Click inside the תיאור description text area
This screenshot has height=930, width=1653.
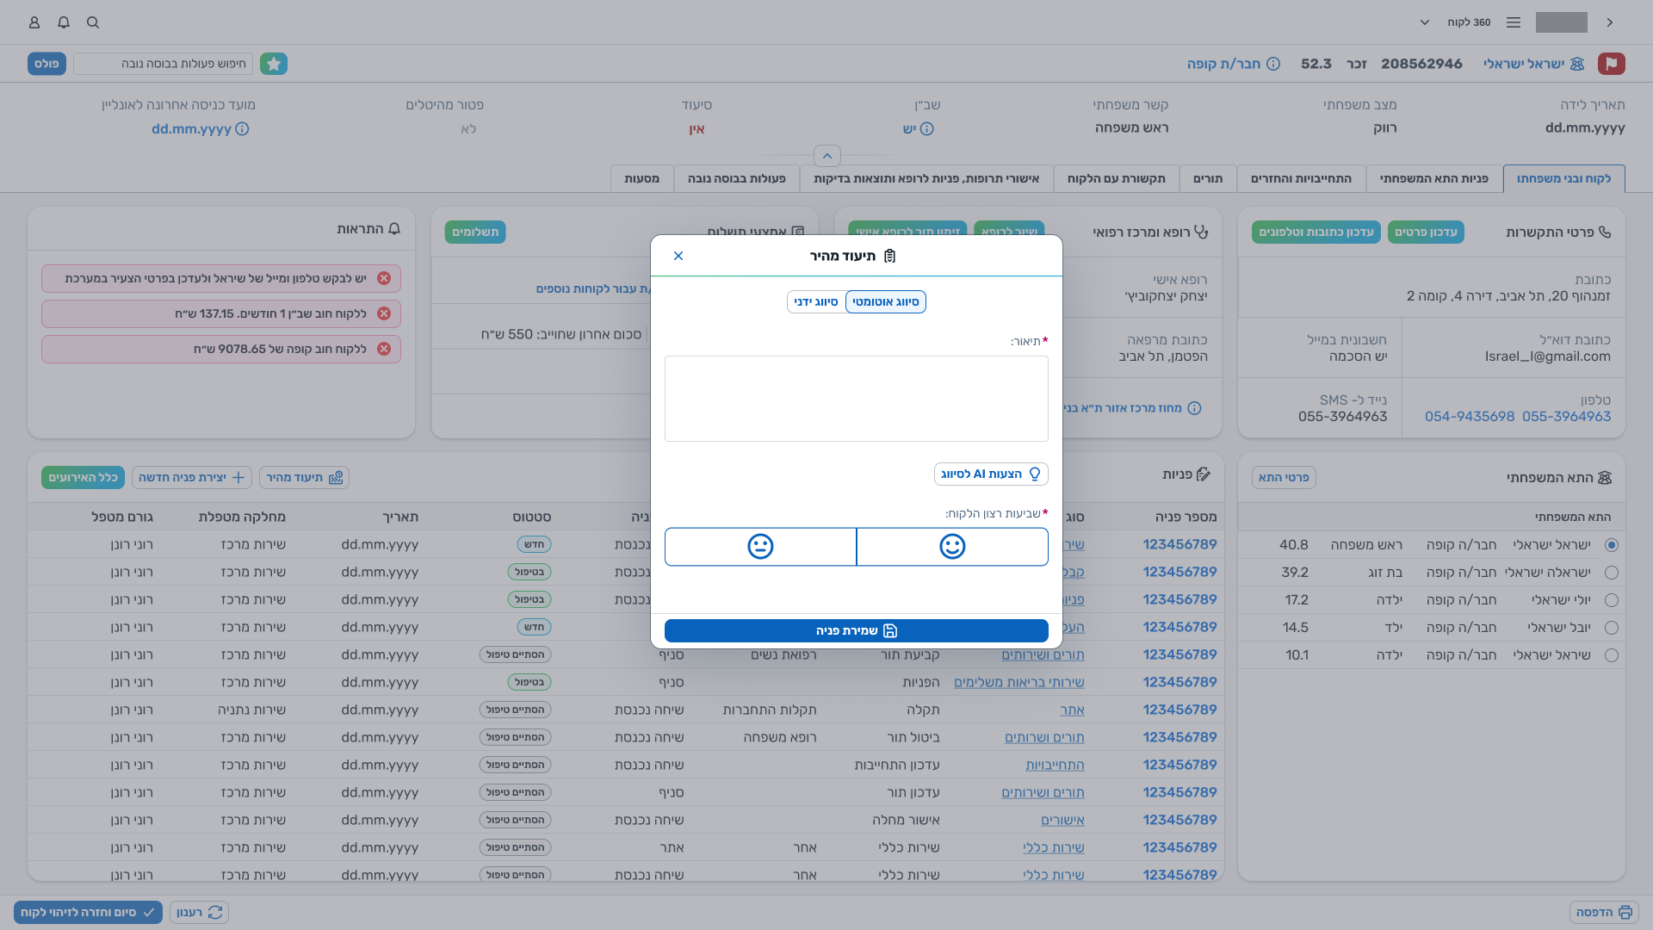click(x=856, y=399)
